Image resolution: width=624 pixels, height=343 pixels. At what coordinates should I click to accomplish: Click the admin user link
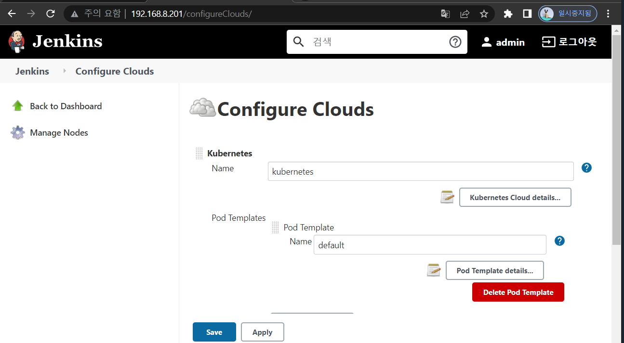click(510, 42)
